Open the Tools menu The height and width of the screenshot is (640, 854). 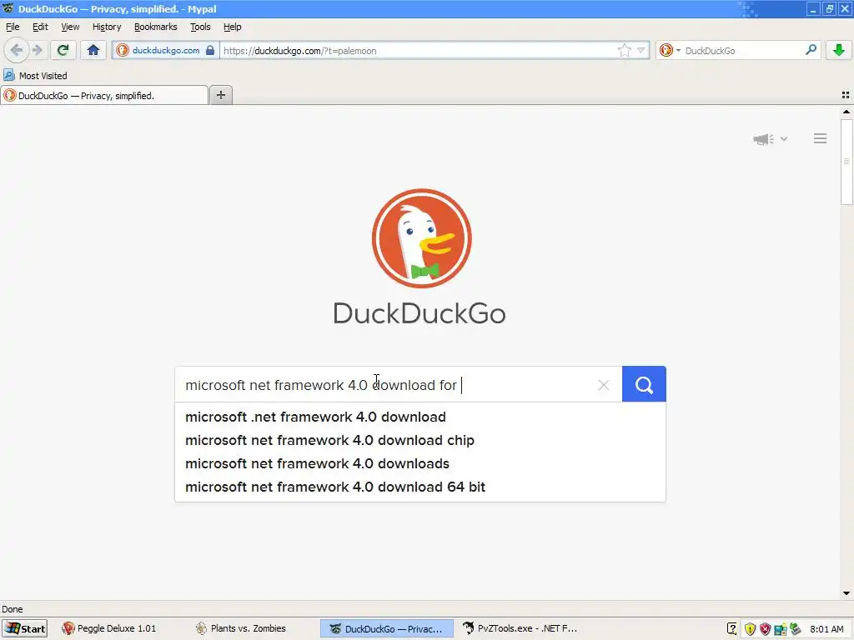tap(200, 27)
